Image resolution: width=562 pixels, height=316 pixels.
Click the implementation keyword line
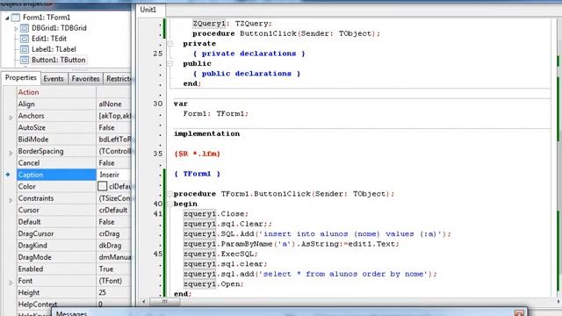[x=206, y=133]
